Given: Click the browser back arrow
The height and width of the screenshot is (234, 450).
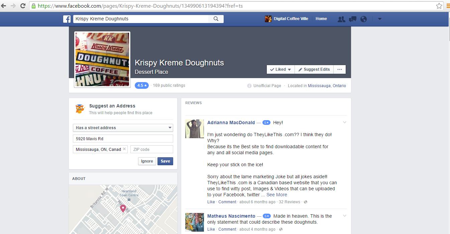Looking at the screenshot, I should pyautogui.click(x=4, y=6).
